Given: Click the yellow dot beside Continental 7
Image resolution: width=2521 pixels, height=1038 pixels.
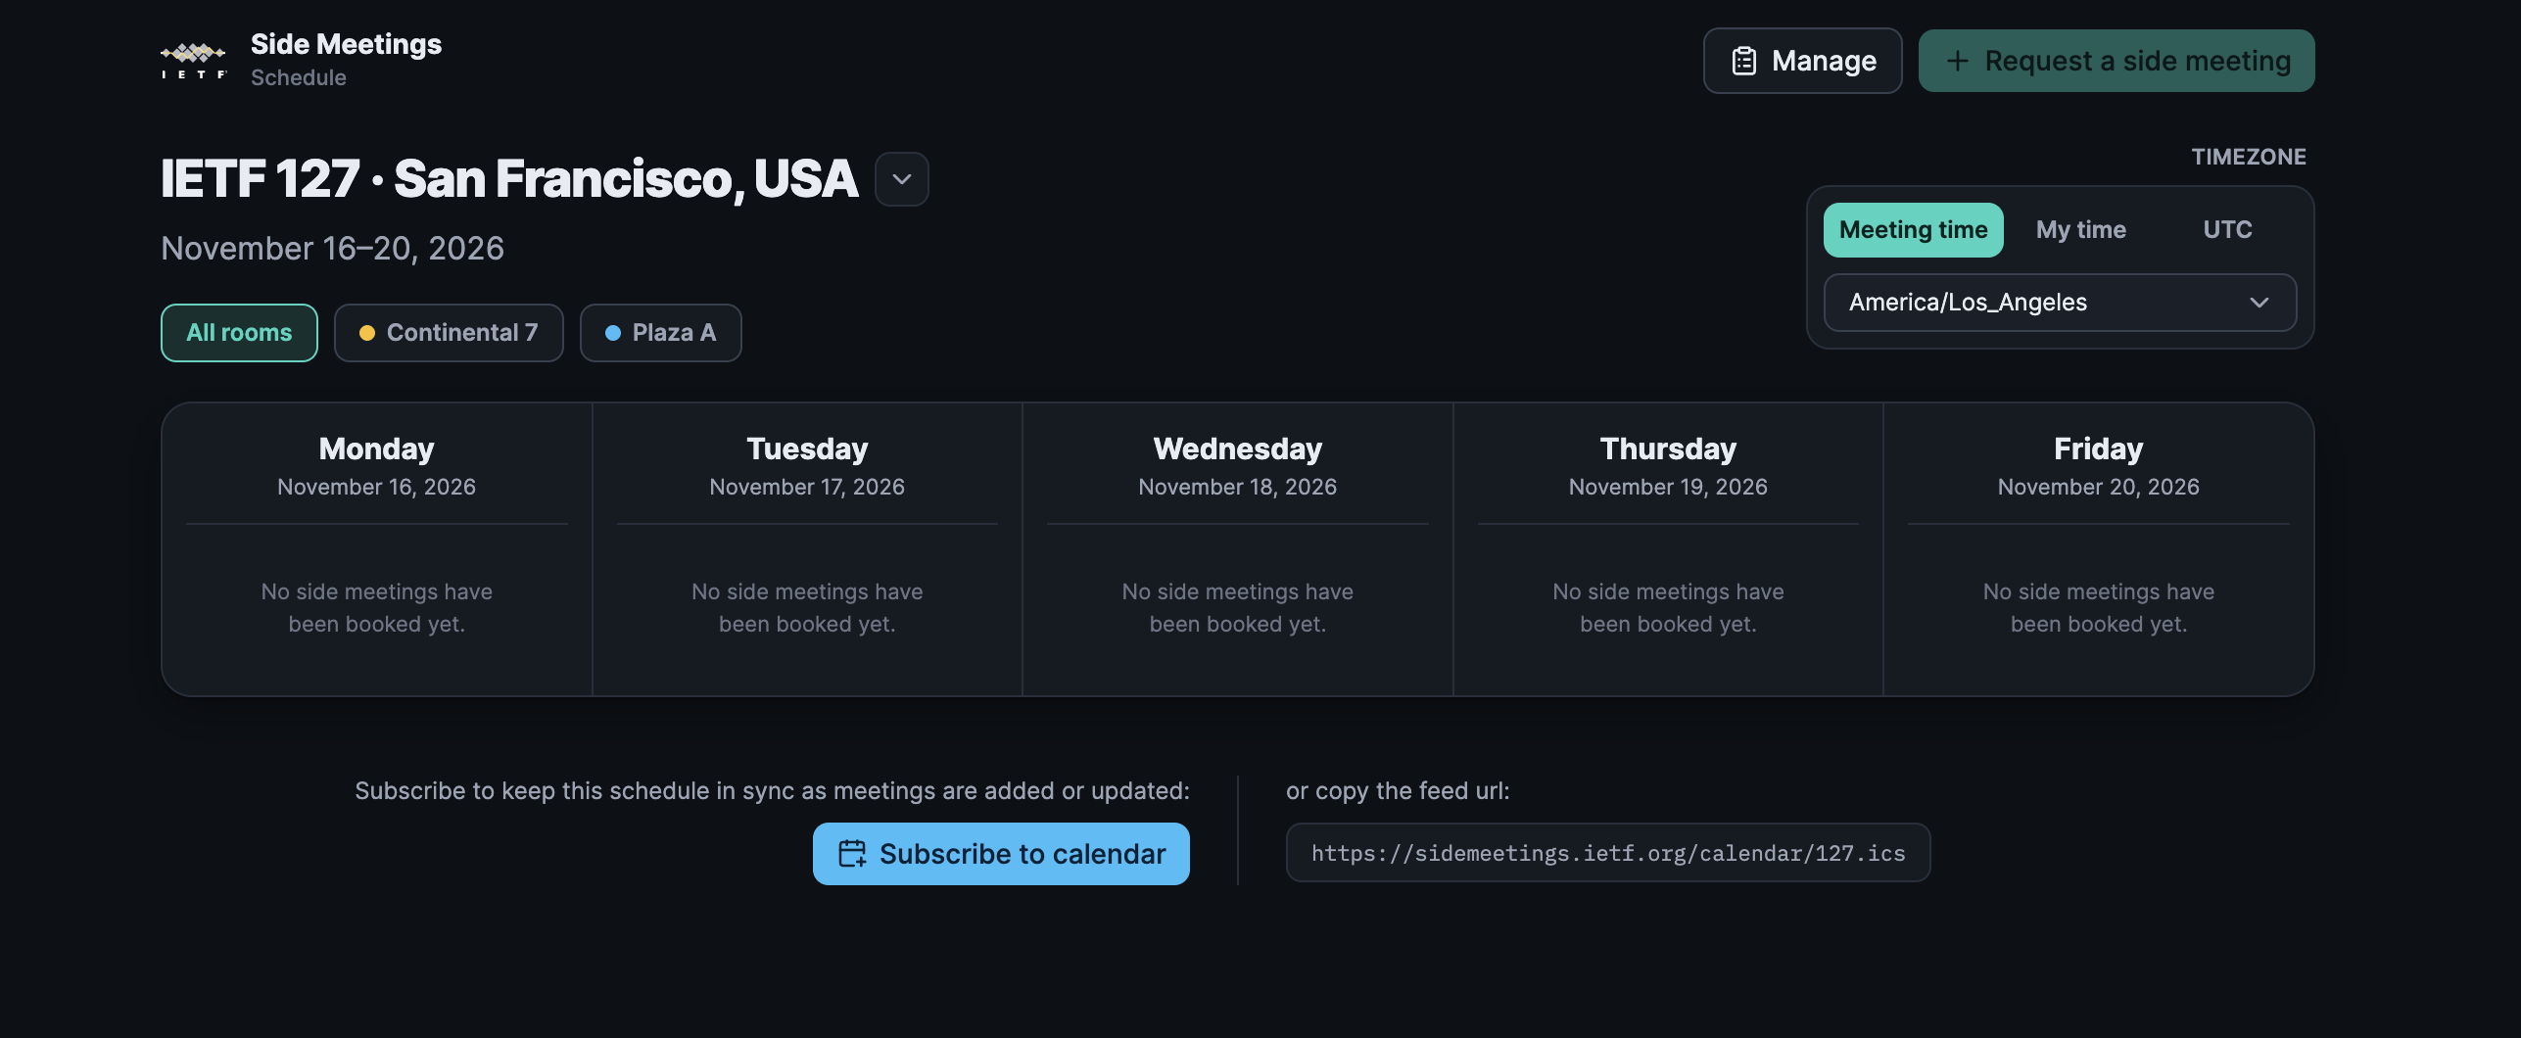Looking at the screenshot, I should [x=367, y=333].
